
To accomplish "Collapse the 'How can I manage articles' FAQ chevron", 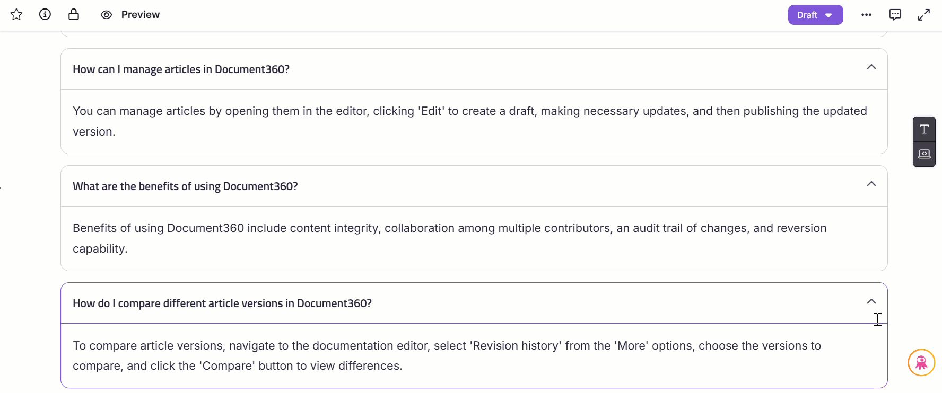I will point(871,67).
